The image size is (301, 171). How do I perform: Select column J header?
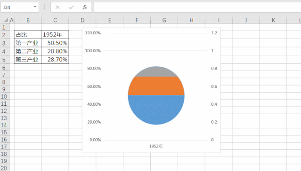246,20
